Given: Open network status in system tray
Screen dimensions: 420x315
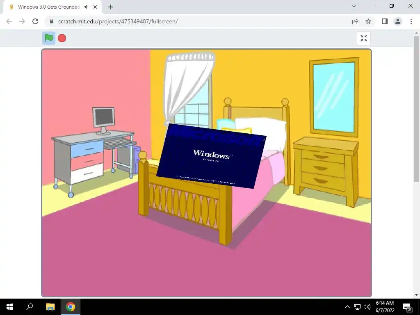Looking at the screenshot, I should [357, 307].
